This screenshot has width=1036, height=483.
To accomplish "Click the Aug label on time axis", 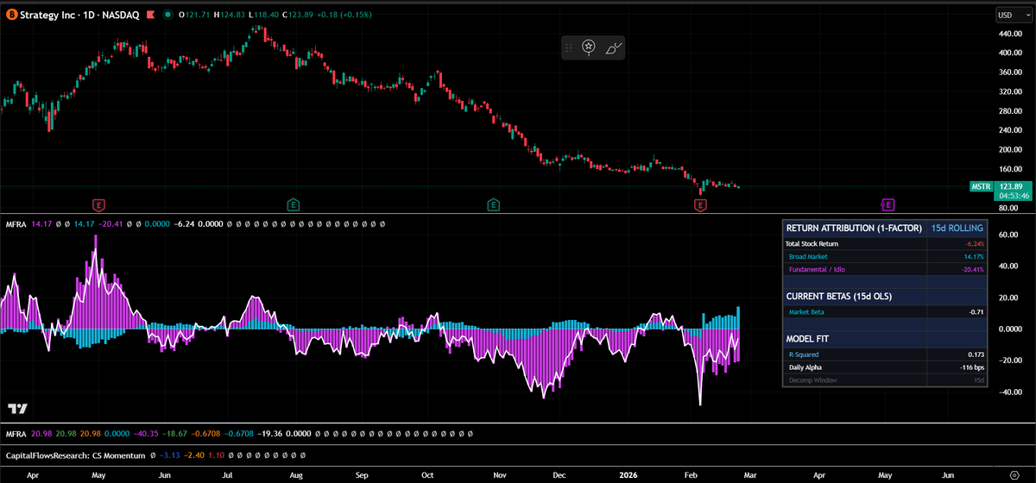I will click(x=296, y=474).
